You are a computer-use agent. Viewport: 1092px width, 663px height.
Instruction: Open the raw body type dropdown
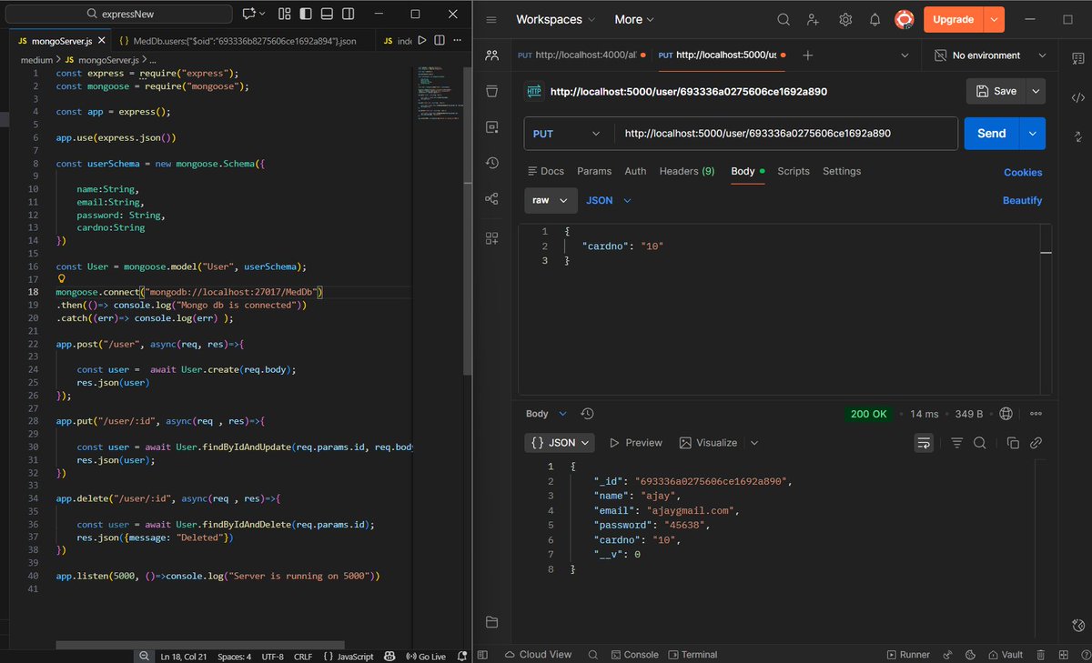[551, 200]
